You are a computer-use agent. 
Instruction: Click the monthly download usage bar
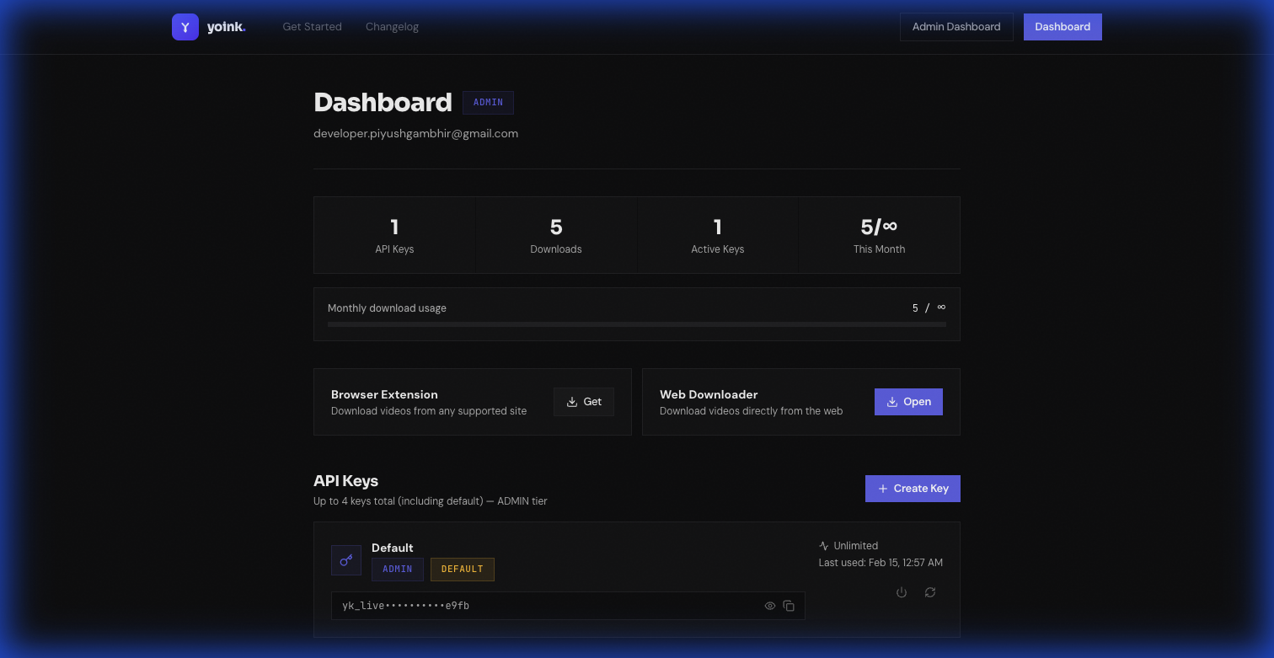tap(636, 324)
